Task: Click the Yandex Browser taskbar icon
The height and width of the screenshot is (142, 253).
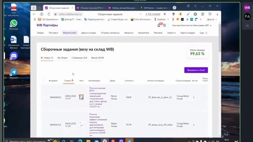Action: click(105, 140)
